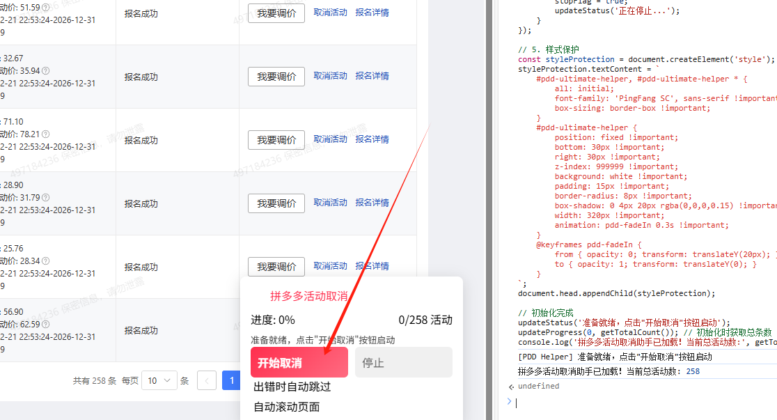Click 我要调价 in the 78.21 row

point(276,140)
